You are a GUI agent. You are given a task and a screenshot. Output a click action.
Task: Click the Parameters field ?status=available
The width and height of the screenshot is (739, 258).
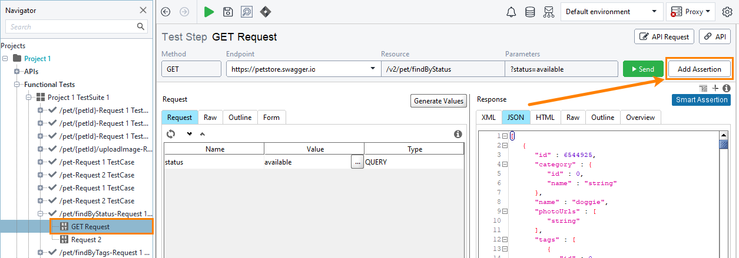pyautogui.click(x=561, y=69)
